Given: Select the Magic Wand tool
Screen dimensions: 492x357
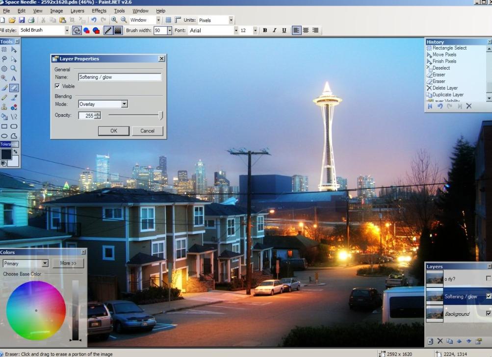Looking at the screenshot, I should tap(4, 78).
